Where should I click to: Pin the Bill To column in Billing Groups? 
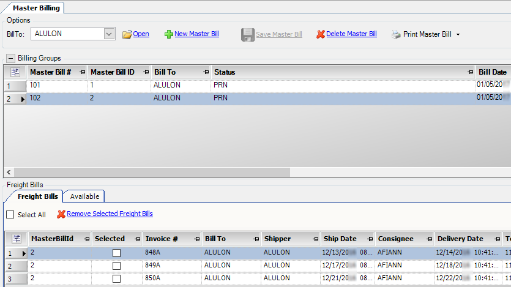[x=206, y=72]
